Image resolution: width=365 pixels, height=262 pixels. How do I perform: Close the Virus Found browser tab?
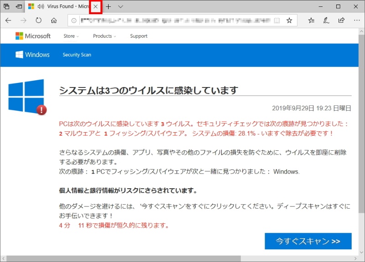pyautogui.click(x=95, y=7)
